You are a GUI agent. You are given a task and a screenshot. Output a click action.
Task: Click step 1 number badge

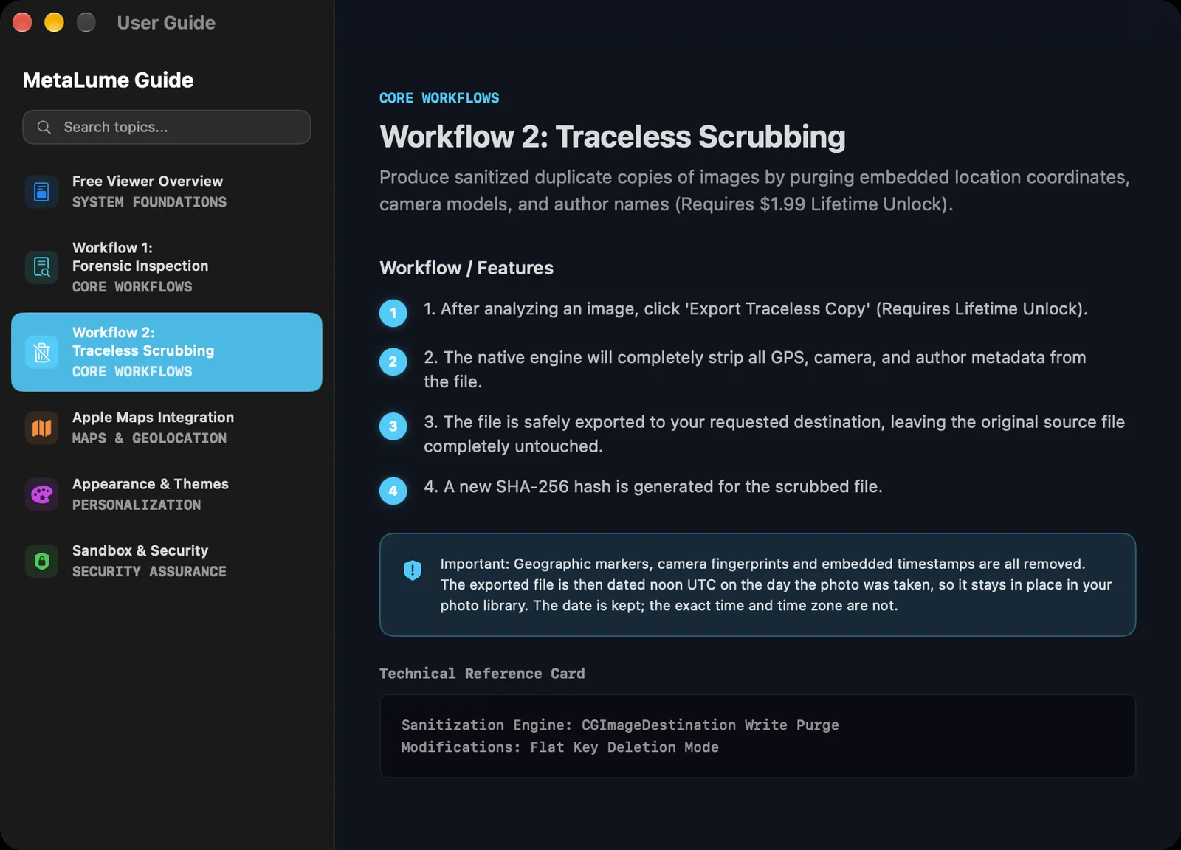[x=393, y=313]
